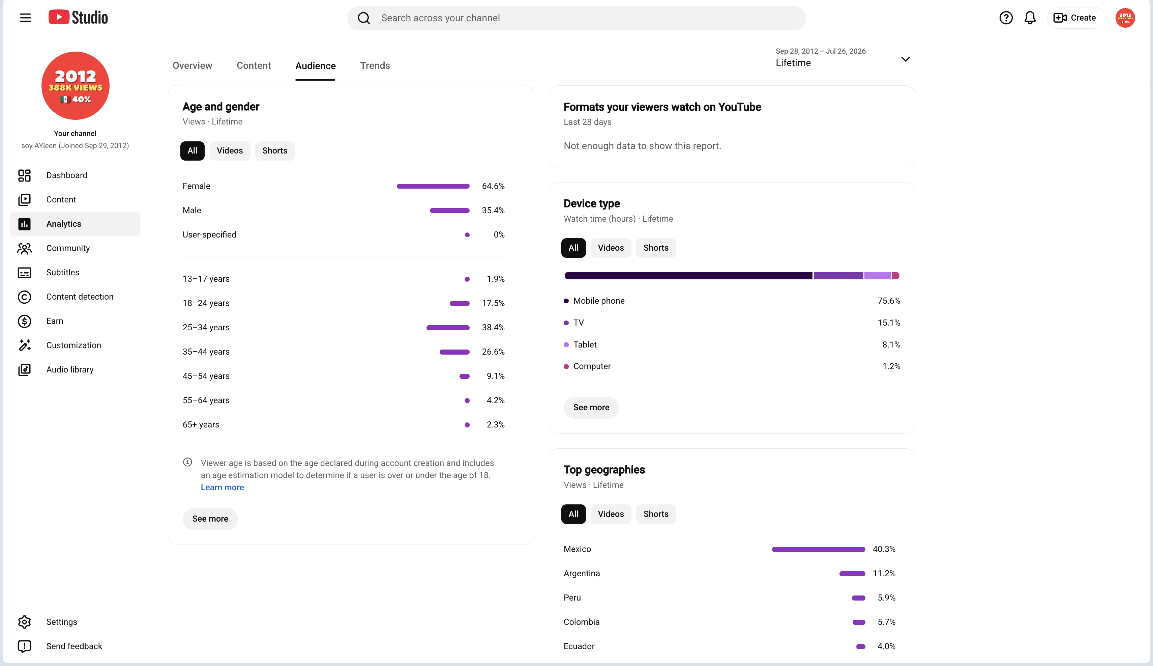Click the Analytics bar chart icon
This screenshot has width=1153, height=666.
click(x=24, y=224)
